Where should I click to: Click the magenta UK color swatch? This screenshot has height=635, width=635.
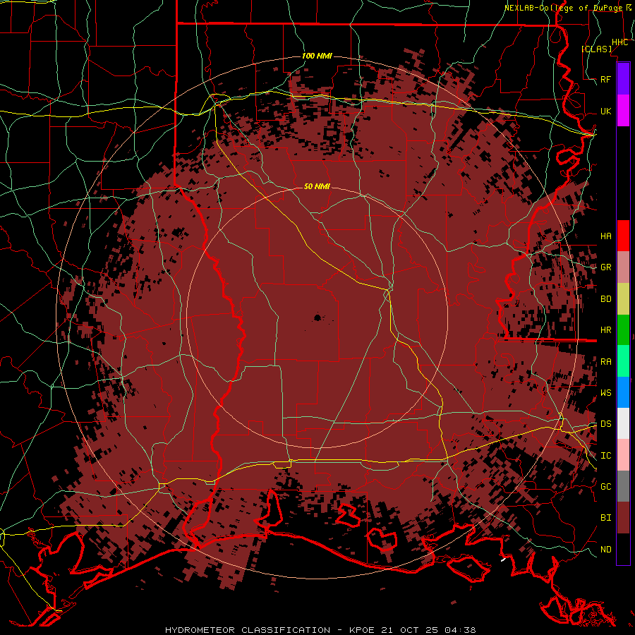point(623,111)
